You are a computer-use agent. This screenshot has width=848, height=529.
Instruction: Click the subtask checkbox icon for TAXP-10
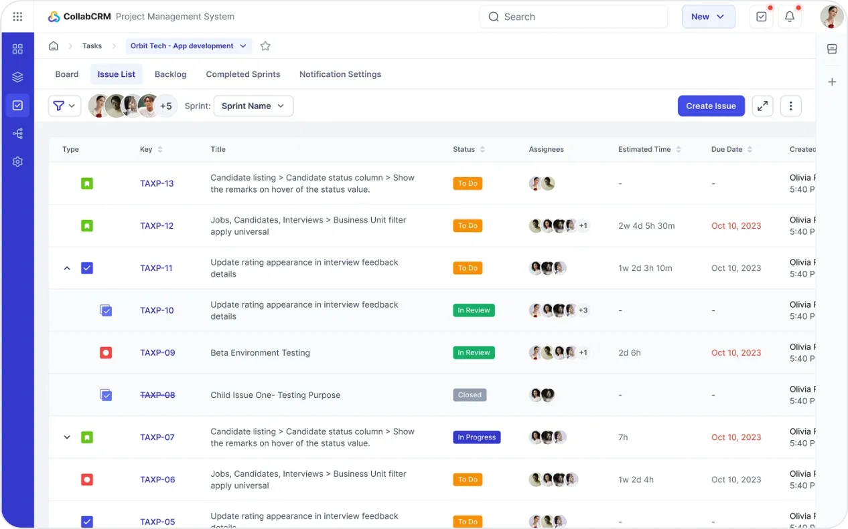click(x=106, y=310)
